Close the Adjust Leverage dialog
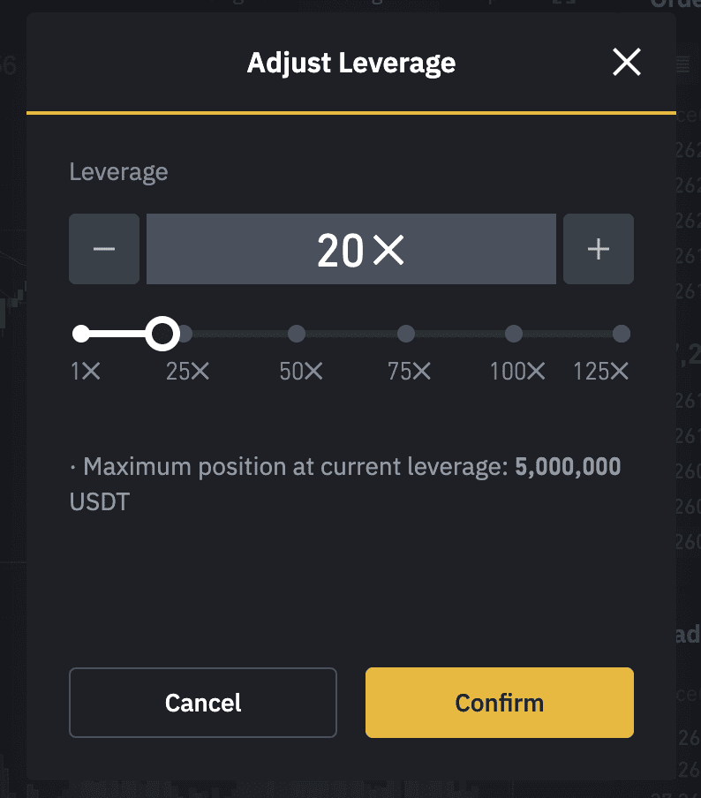701x798 pixels. click(x=627, y=63)
